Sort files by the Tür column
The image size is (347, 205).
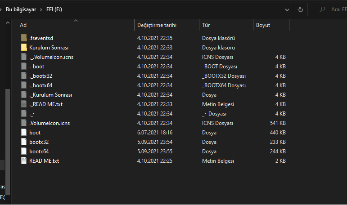[x=206, y=25]
